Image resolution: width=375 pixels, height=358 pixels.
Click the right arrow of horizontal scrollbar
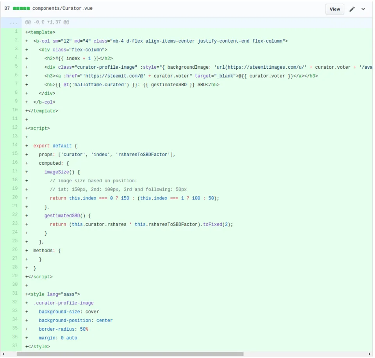pyautogui.click(x=370, y=354)
